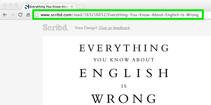The image size is (211, 105).
Task: Click the IS title word
Action: pyautogui.click(x=124, y=86)
